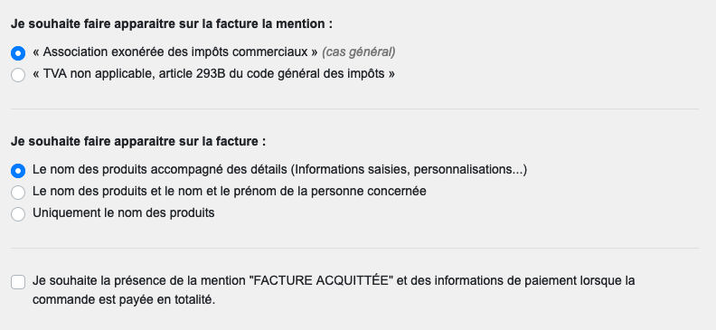Click the label mentioning "Informations saisies, personnalisations..."

tap(279, 170)
